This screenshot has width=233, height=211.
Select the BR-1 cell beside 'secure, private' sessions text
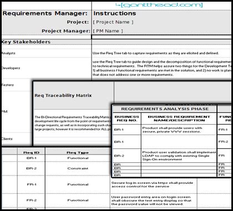pos(127,130)
